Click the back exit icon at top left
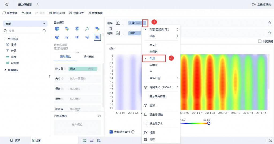This screenshot has width=274, height=144. coord(7,4)
